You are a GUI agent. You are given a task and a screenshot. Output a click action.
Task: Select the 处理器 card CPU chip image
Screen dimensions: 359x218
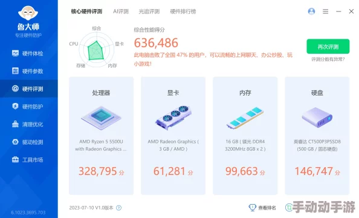click(101, 117)
